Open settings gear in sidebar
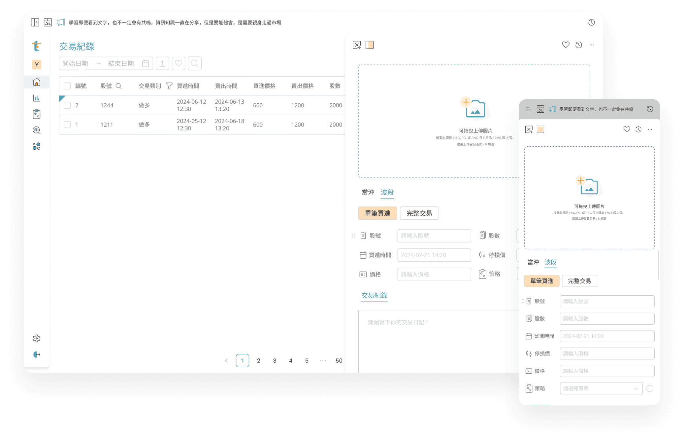684x441 pixels. 37,338
